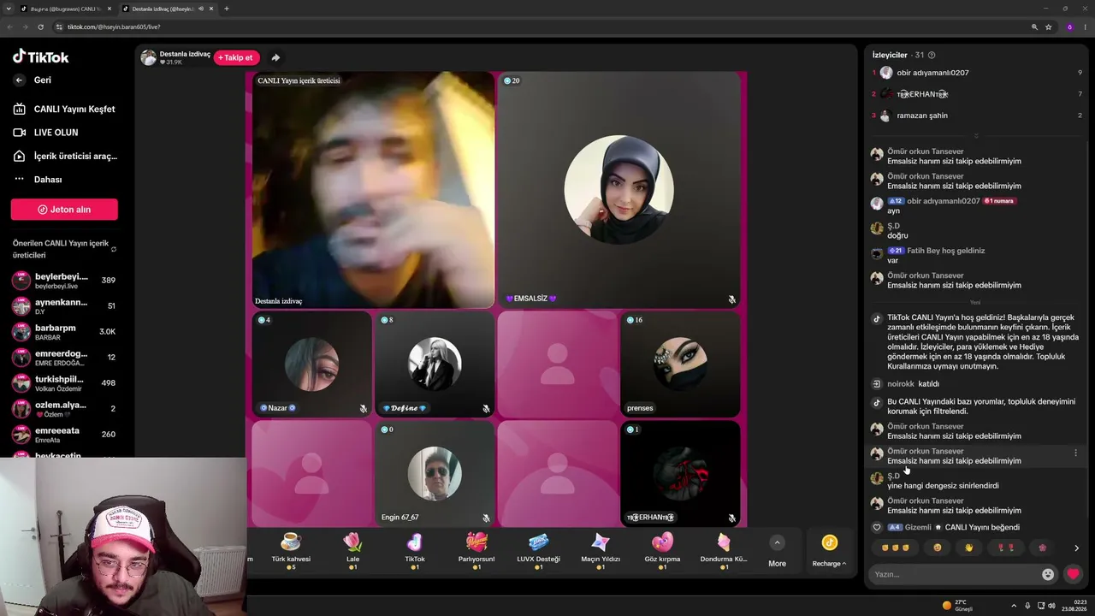Reload the browser page
Screen dimensions: 1095x616
(40, 27)
